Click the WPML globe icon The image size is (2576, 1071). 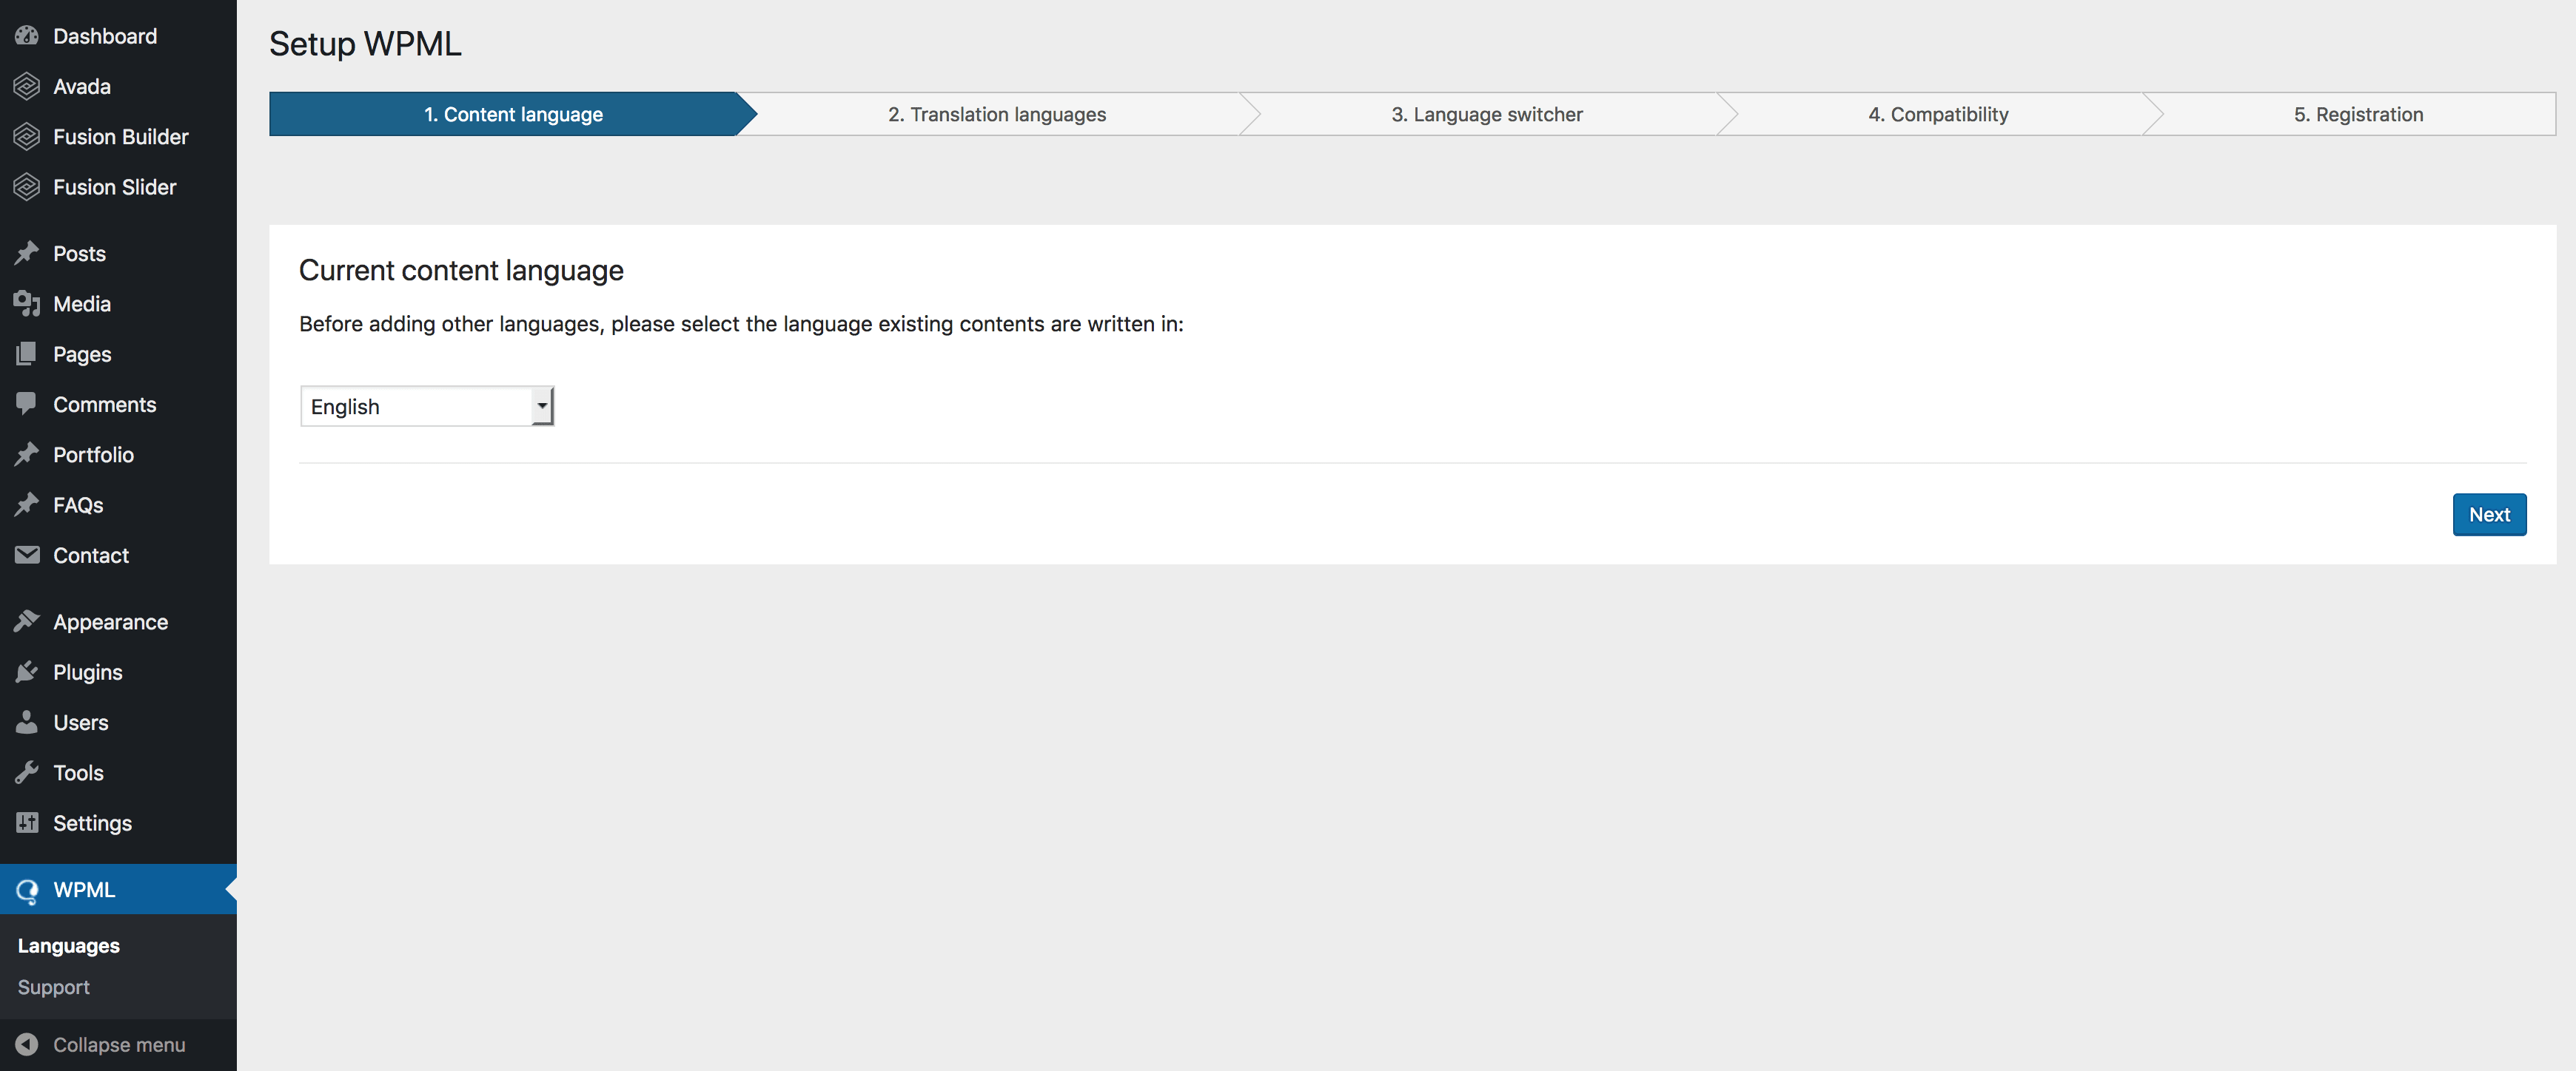tap(27, 891)
